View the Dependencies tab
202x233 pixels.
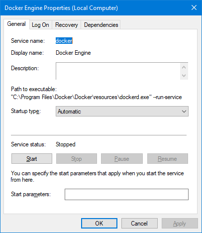101,25
